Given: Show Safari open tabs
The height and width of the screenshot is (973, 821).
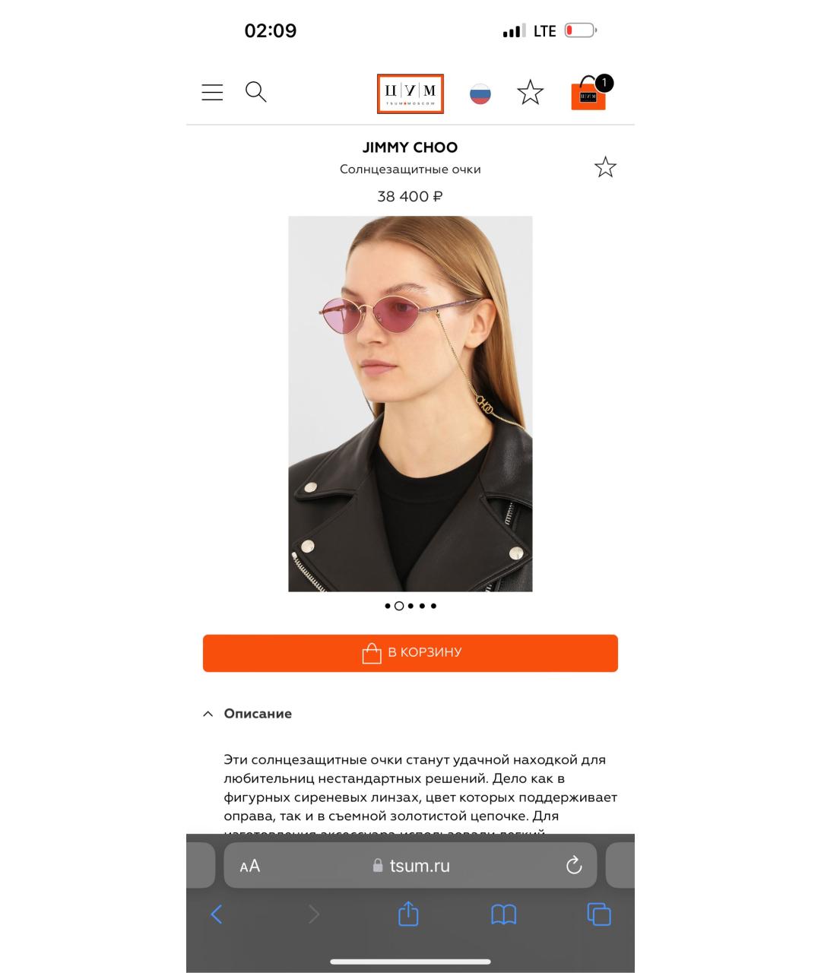Looking at the screenshot, I should pyautogui.click(x=599, y=914).
